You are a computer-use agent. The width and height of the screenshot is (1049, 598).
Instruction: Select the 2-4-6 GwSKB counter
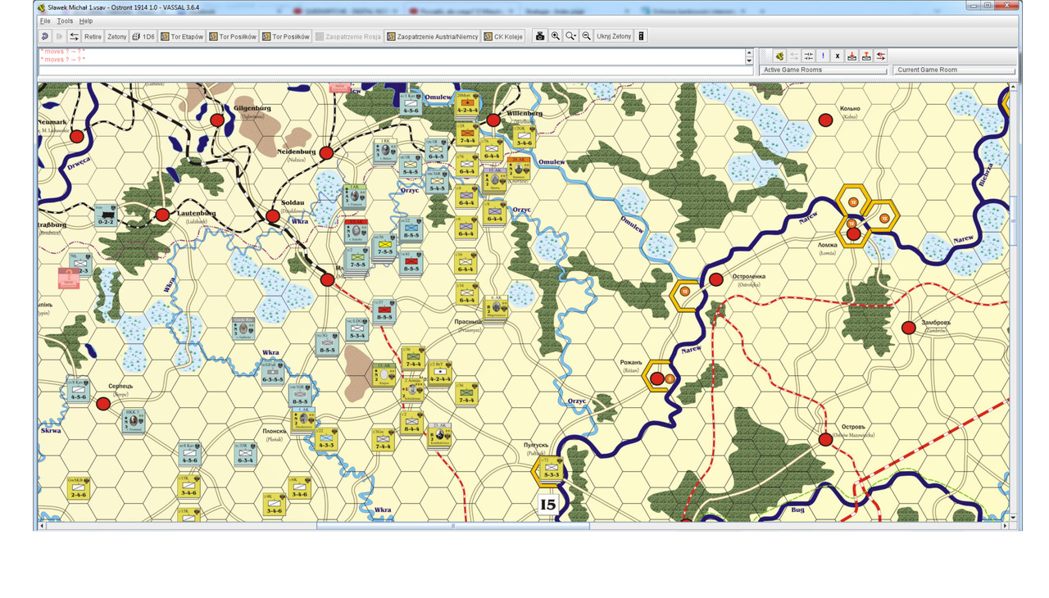[79, 488]
